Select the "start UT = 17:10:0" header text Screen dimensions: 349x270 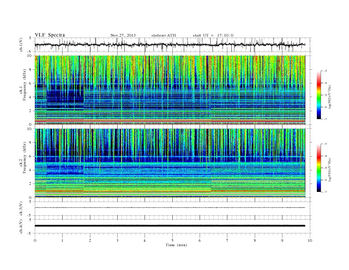point(213,35)
